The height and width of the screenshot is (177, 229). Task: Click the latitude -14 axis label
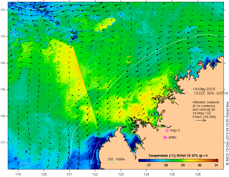coord(3,63)
